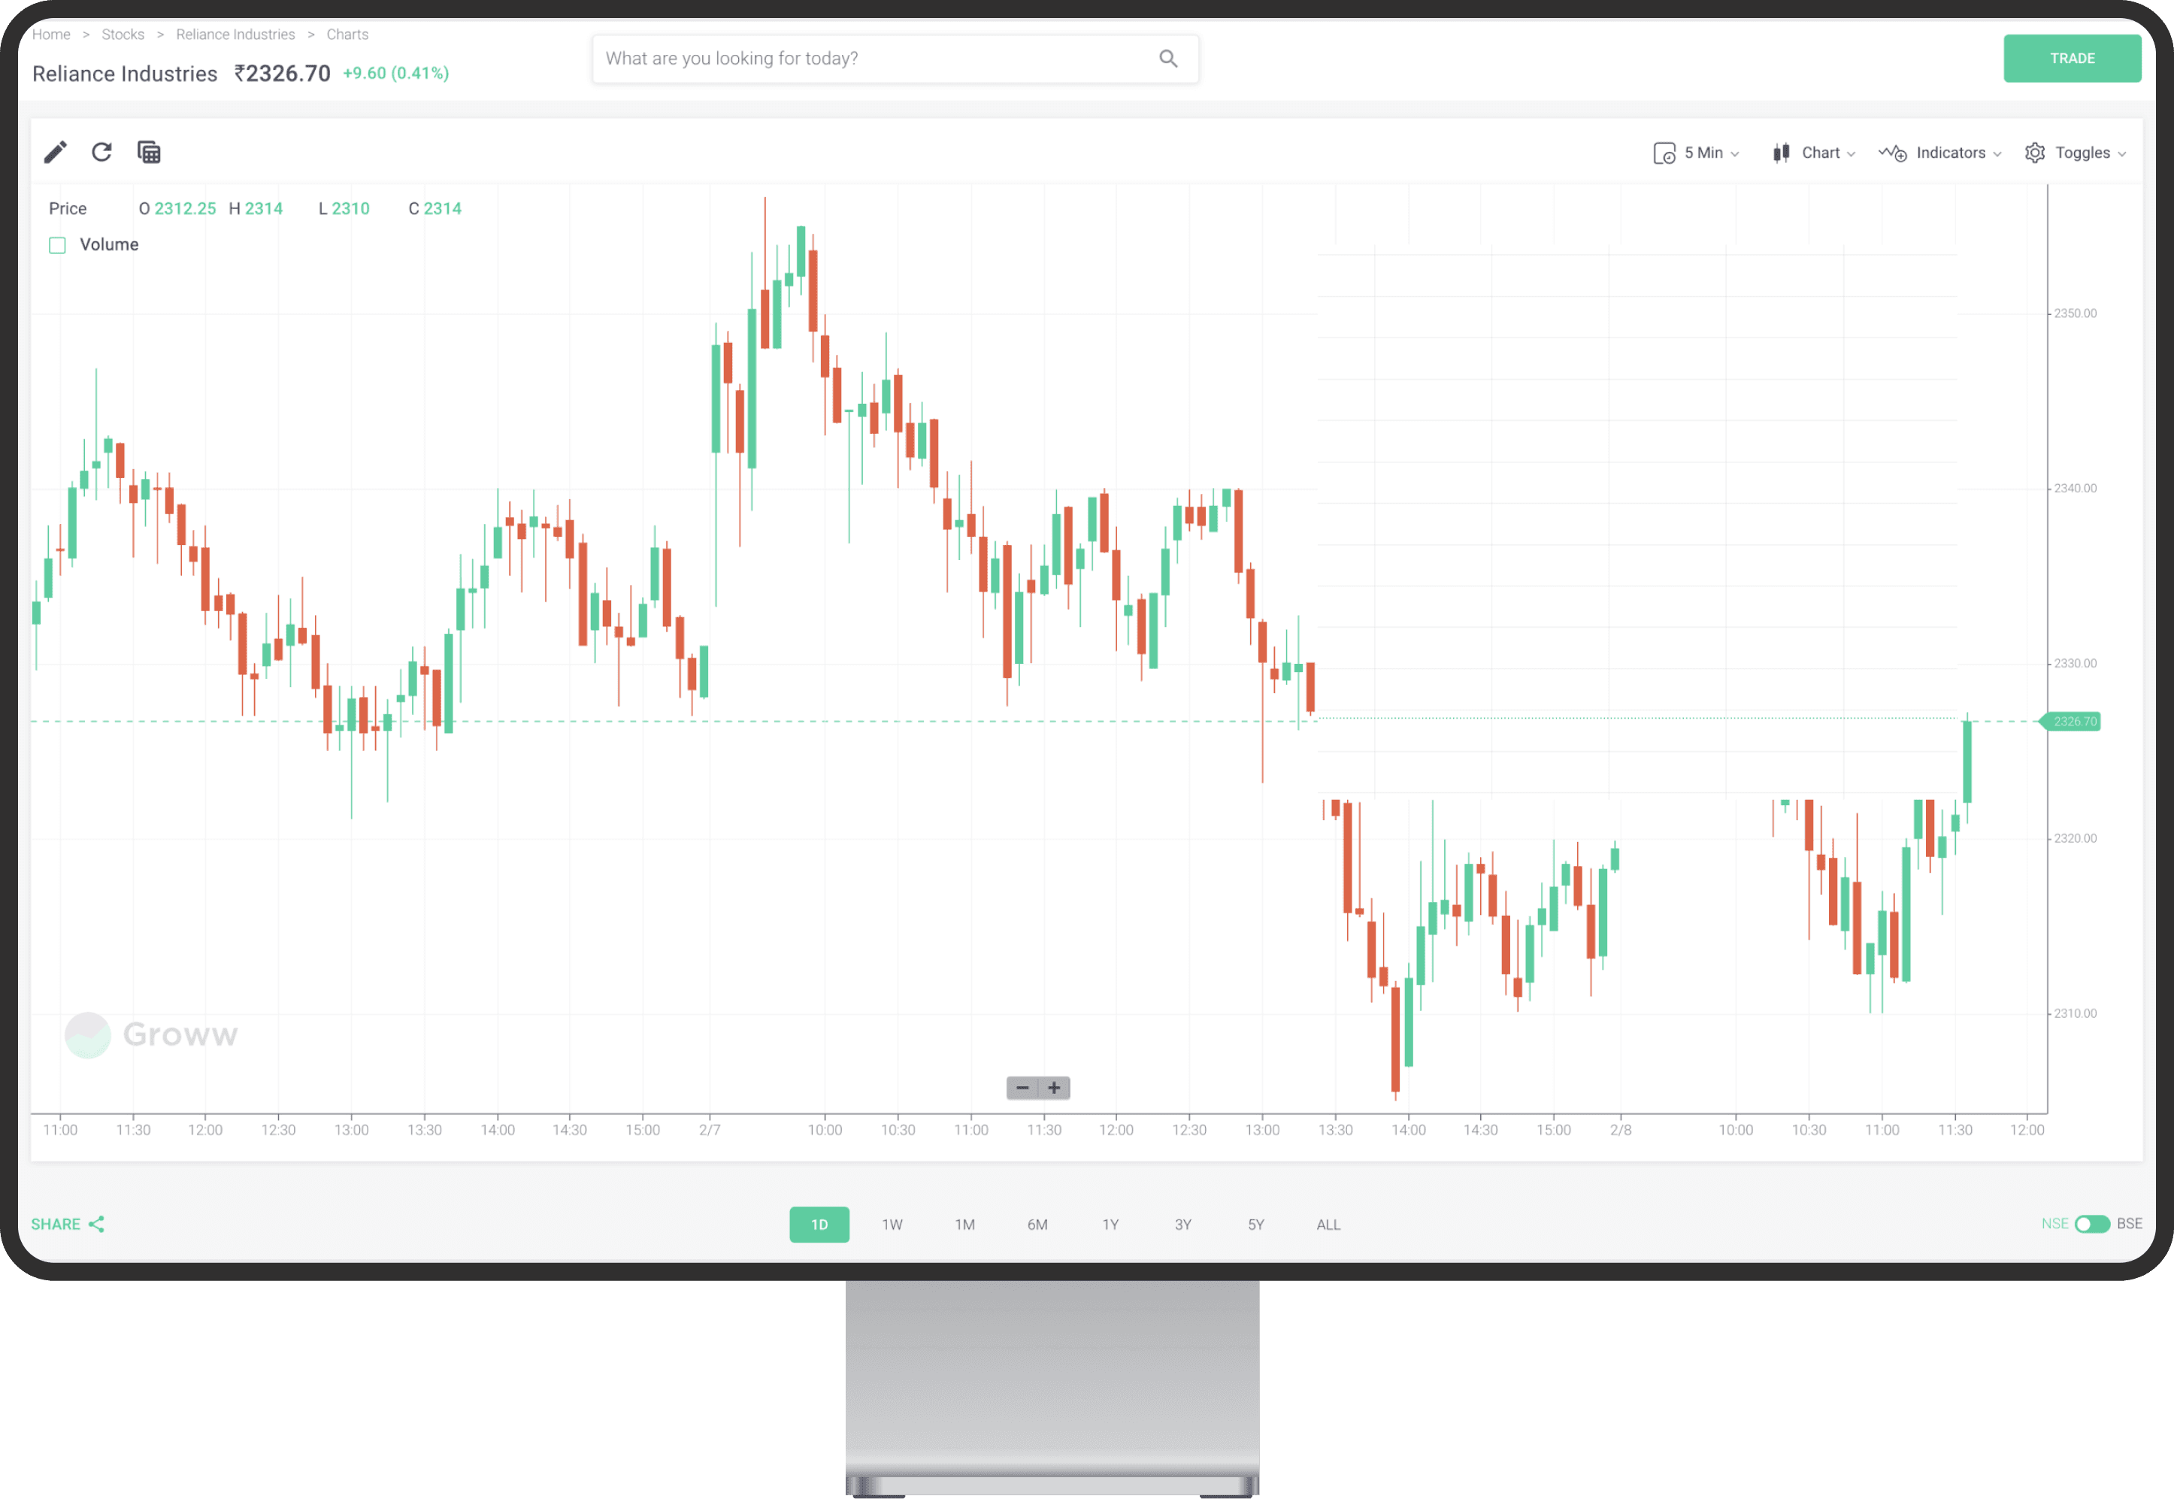Viewport: 2174px width, 1499px height.
Task: Switch to the 6M time range
Action: [x=1037, y=1225]
